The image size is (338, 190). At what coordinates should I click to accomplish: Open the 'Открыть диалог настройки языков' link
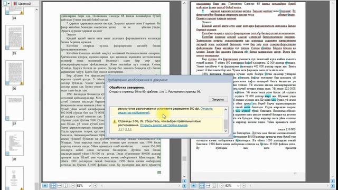[164, 125]
